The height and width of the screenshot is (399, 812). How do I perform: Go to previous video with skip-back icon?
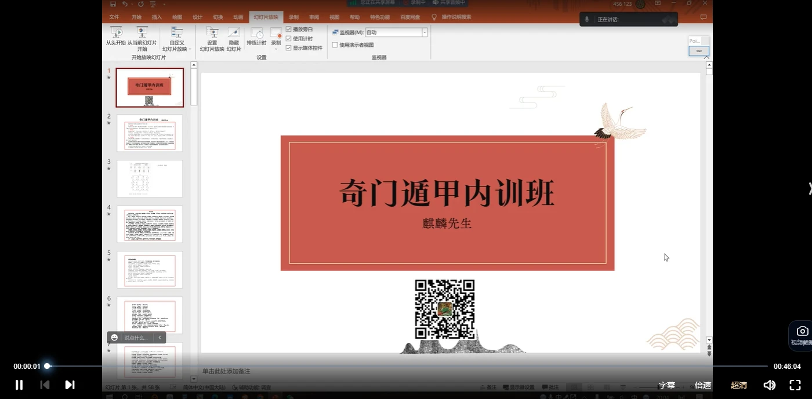[x=45, y=385]
